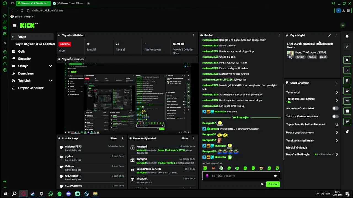Screen dimensions: 353x198
Task: Switch to the Viewer Count browser tab
Action: pos(68,3)
